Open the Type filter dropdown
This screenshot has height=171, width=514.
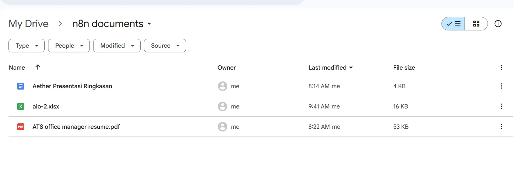(x=26, y=46)
